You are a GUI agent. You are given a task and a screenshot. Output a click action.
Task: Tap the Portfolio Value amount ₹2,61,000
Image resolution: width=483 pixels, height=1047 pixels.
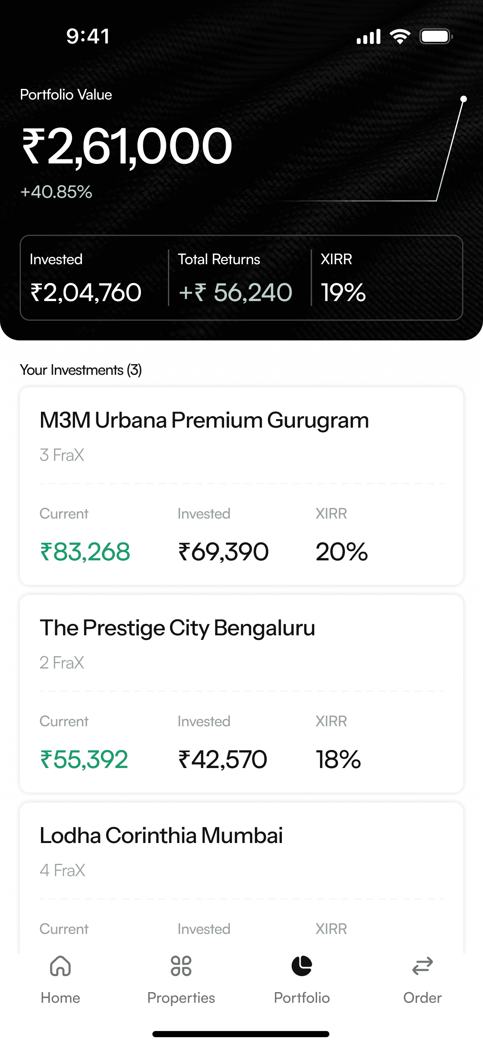[127, 146]
